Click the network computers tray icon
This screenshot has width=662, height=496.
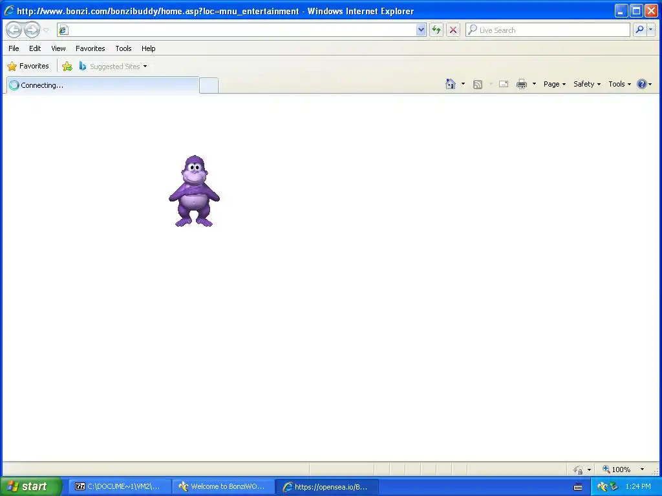tap(614, 487)
